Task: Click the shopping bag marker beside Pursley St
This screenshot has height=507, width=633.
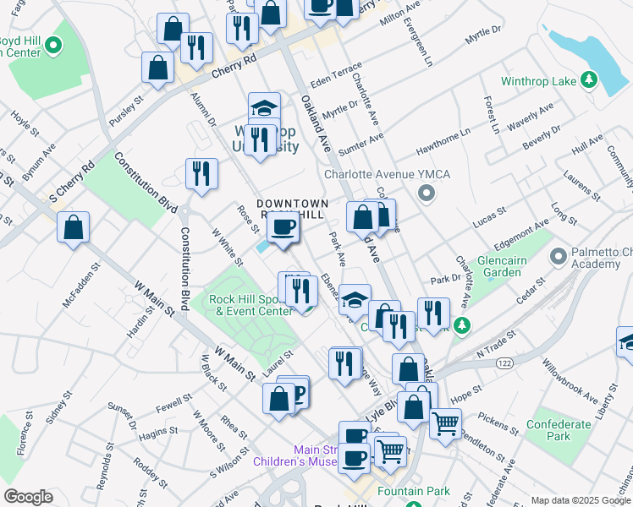Action: point(157,68)
